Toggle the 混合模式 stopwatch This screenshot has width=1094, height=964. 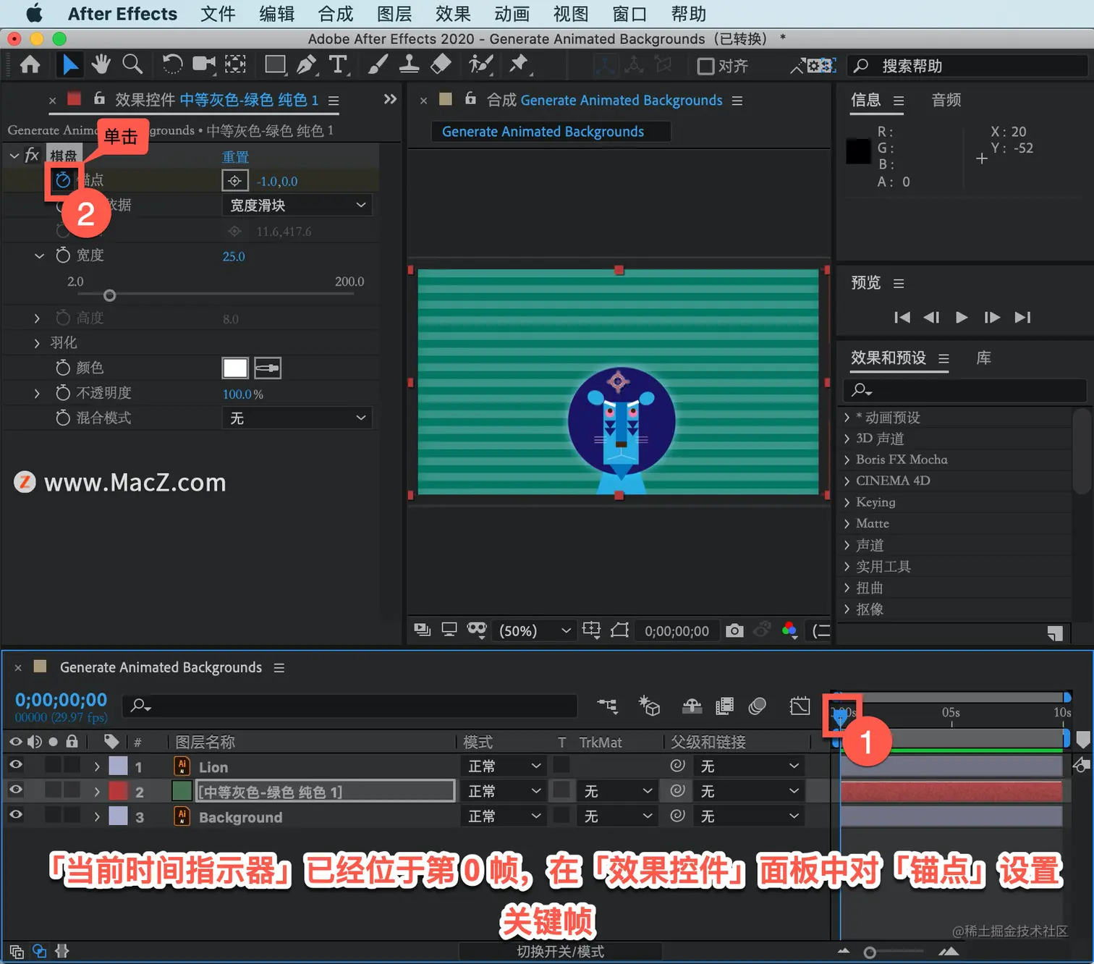[63, 418]
